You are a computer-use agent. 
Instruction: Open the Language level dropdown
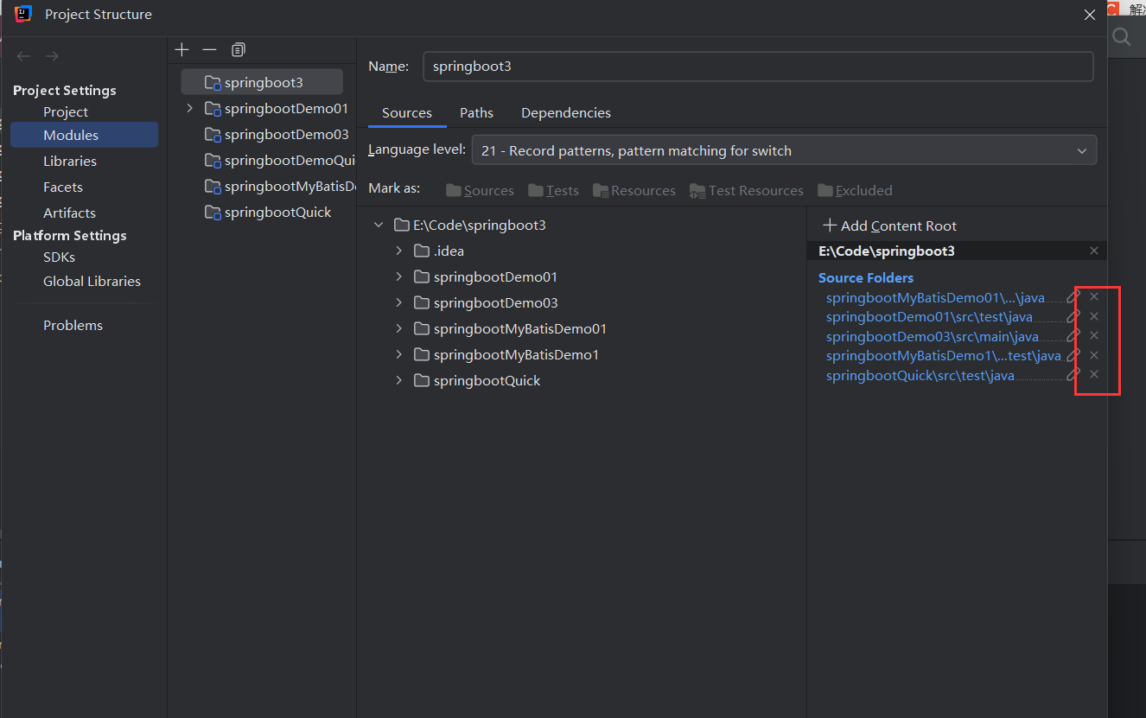(x=784, y=150)
